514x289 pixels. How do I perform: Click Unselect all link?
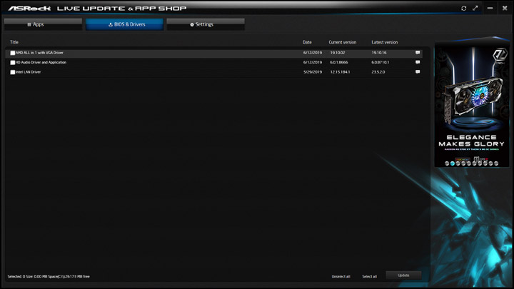341,277
